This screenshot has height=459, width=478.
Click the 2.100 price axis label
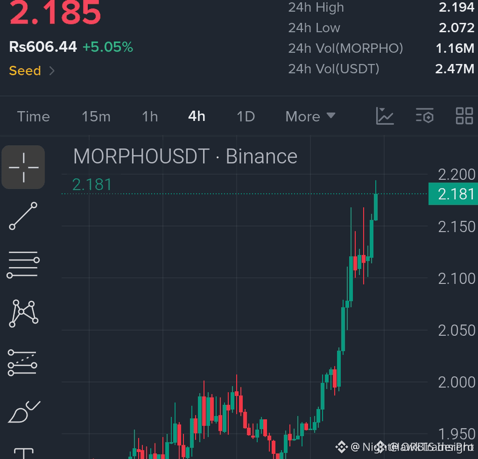(x=457, y=279)
